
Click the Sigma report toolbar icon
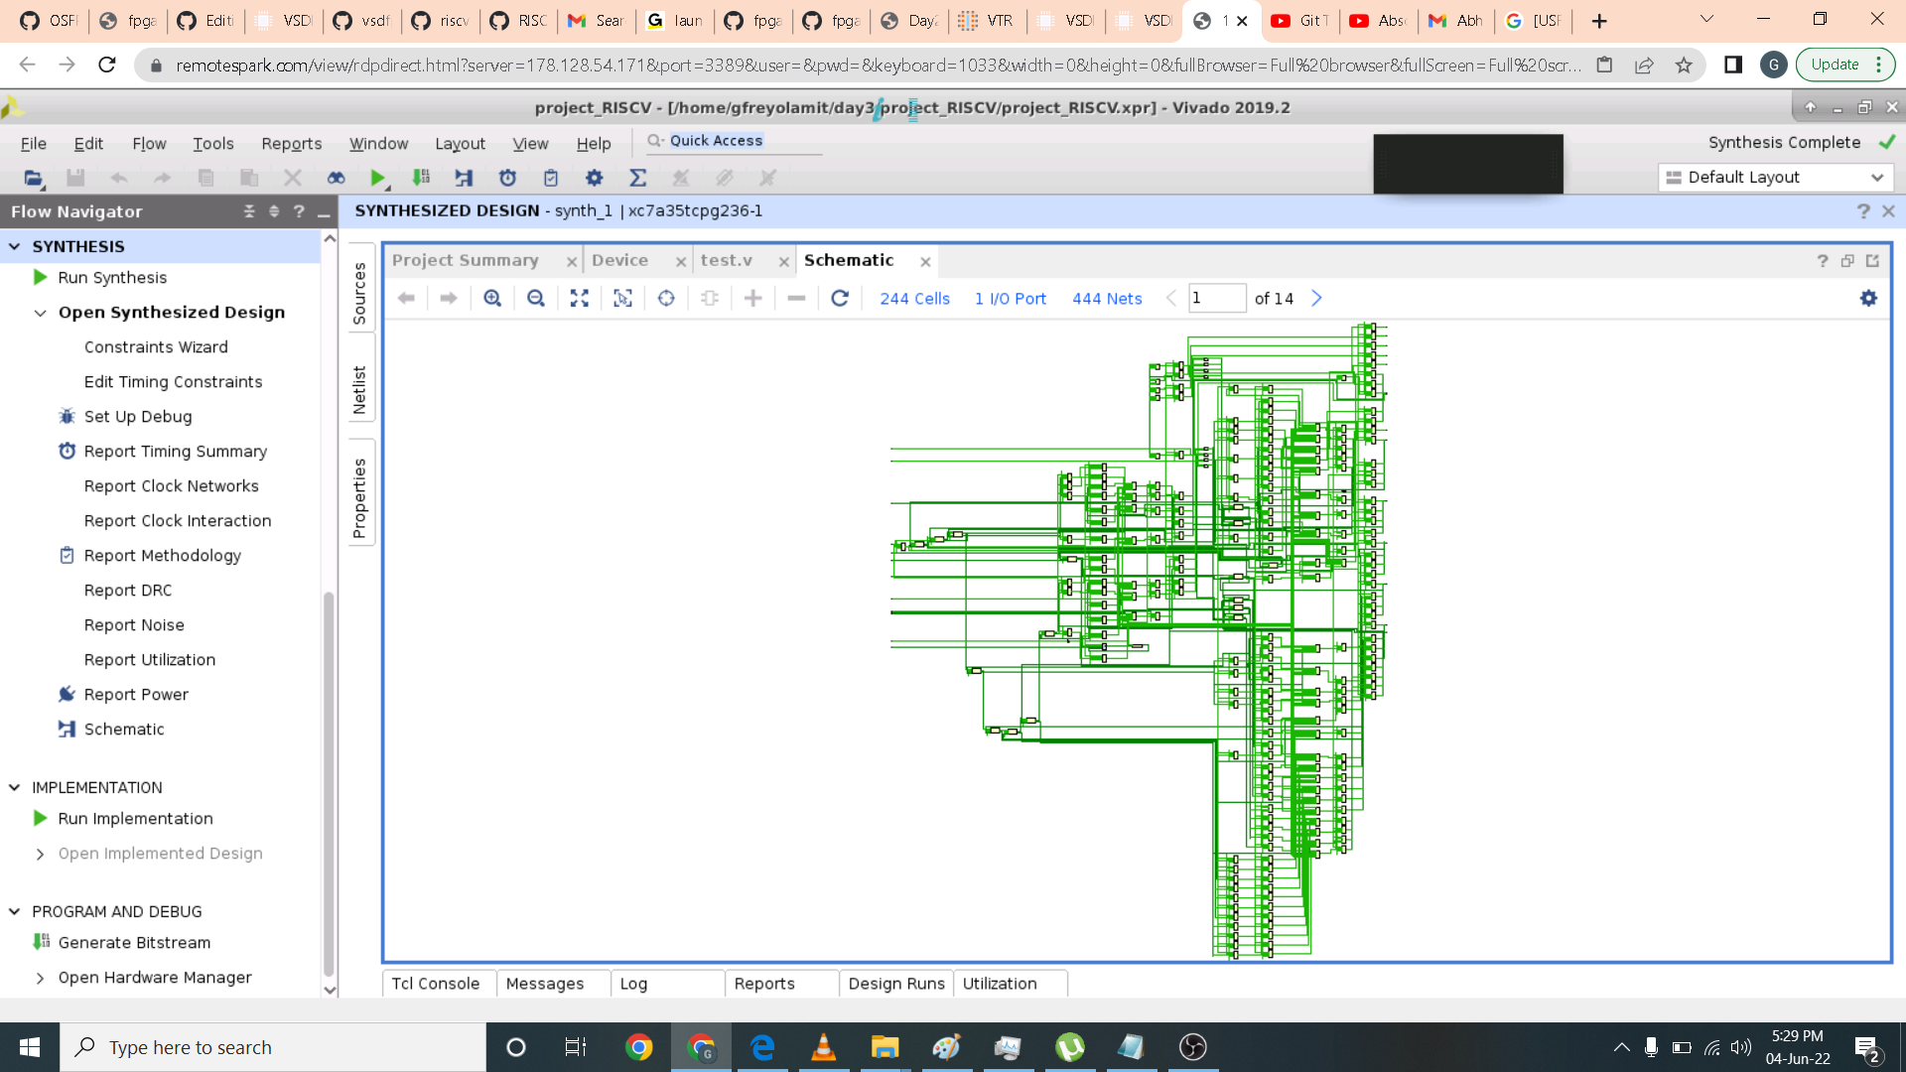(x=637, y=178)
